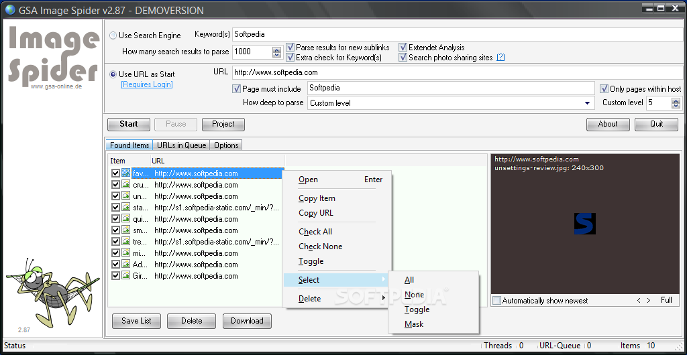Click the Keyword(s) input field
687x355 pixels.
458,34
